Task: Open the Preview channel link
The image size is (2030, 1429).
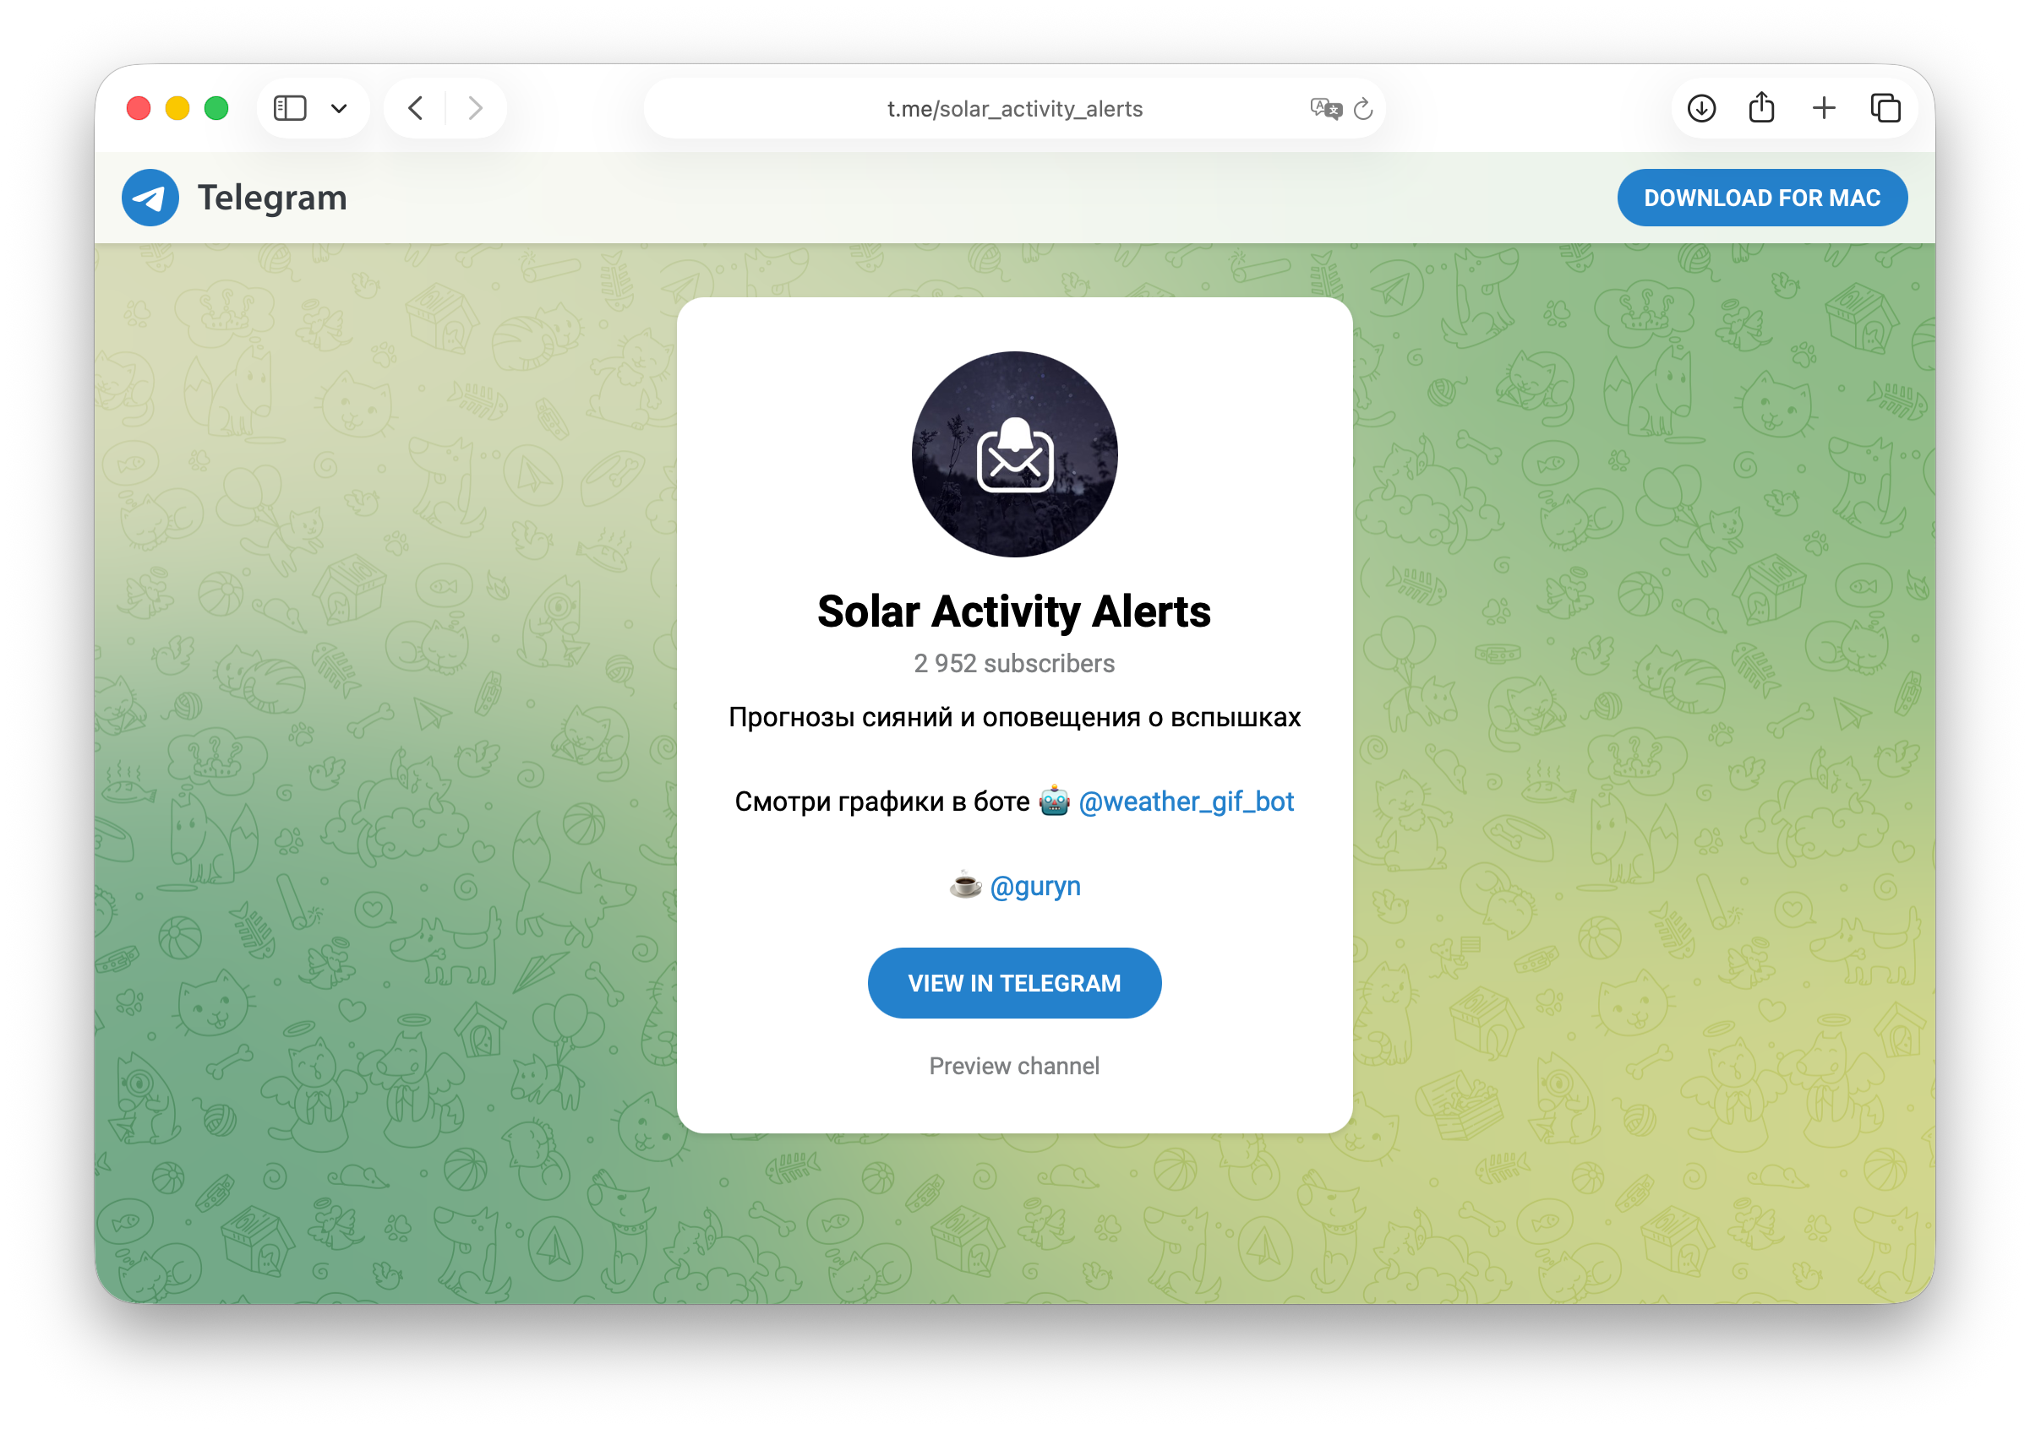Action: pos(1014,1066)
